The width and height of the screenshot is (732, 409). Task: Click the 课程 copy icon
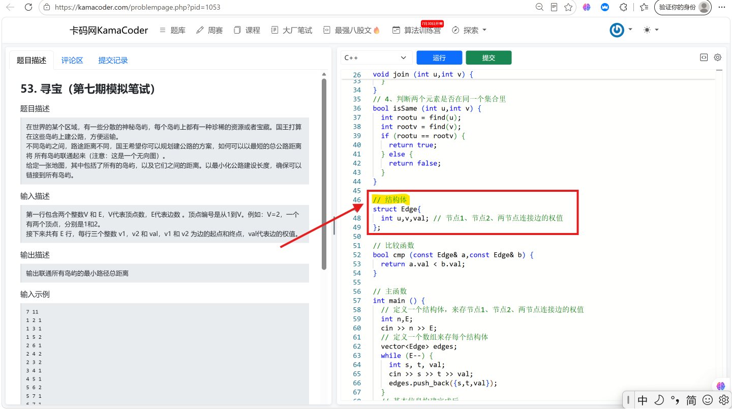(237, 30)
